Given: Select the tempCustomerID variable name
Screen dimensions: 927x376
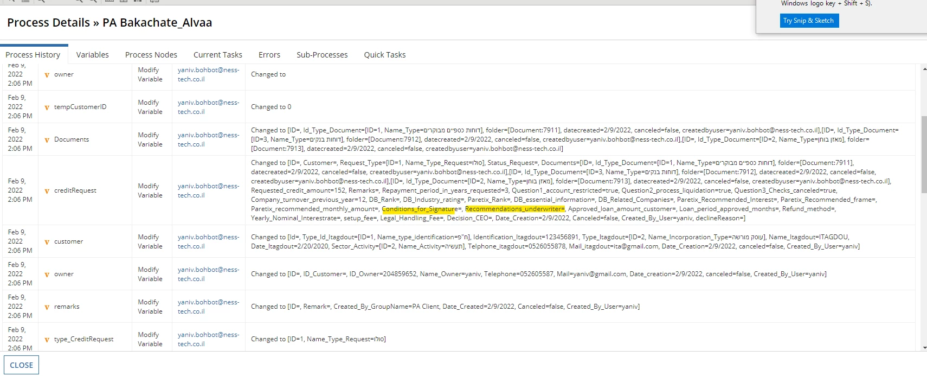Looking at the screenshot, I should pyautogui.click(x=80, y=107).
